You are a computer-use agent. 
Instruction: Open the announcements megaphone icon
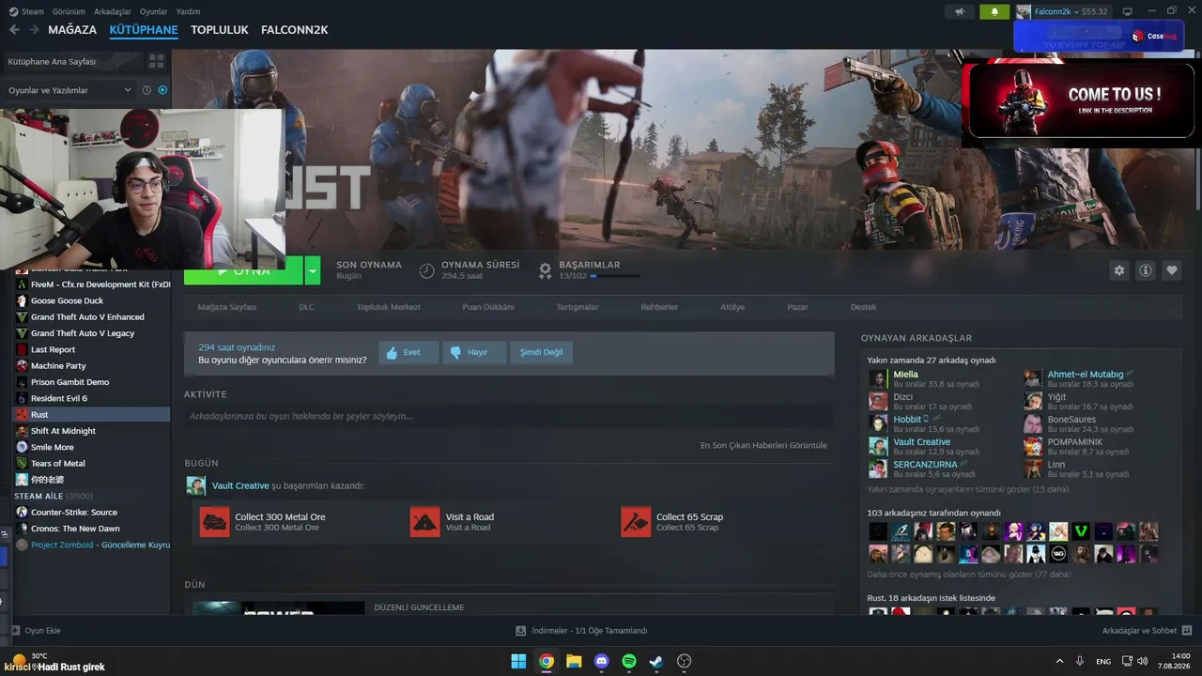point(960,11)
